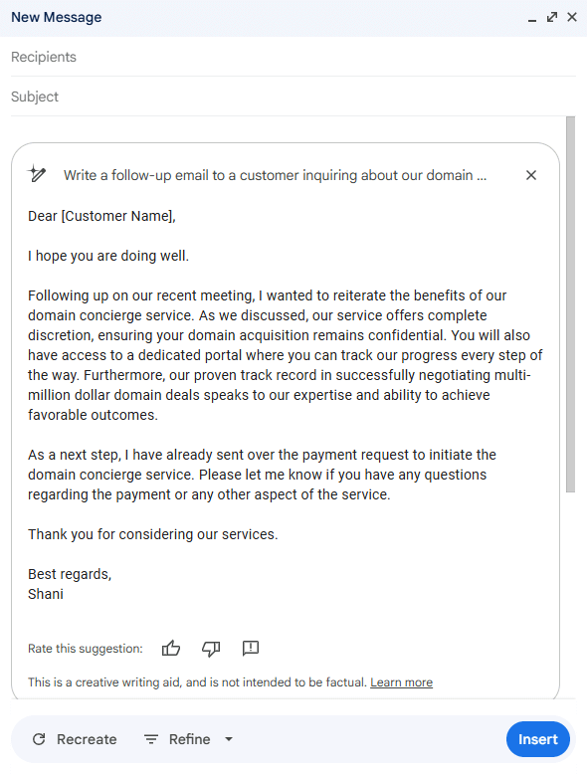Click the Refine button label

click(190, 739)
